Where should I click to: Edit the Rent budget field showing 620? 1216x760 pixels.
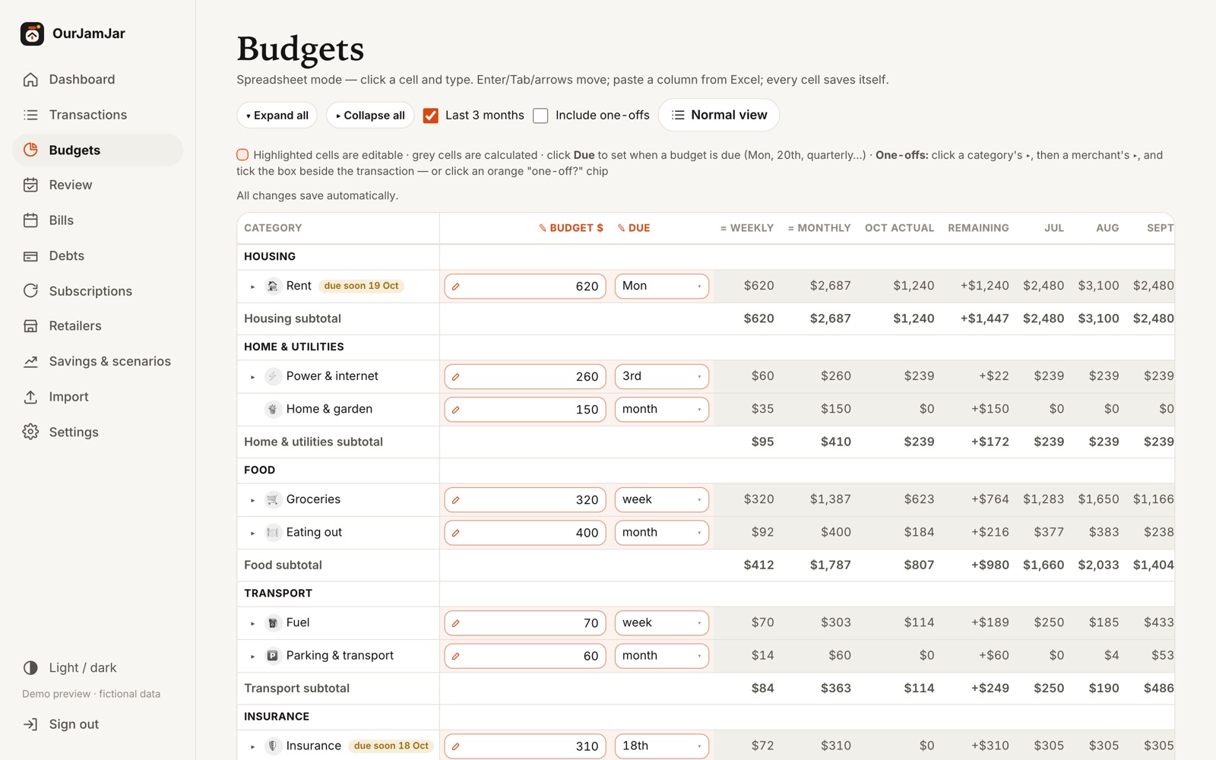[525, 287]
